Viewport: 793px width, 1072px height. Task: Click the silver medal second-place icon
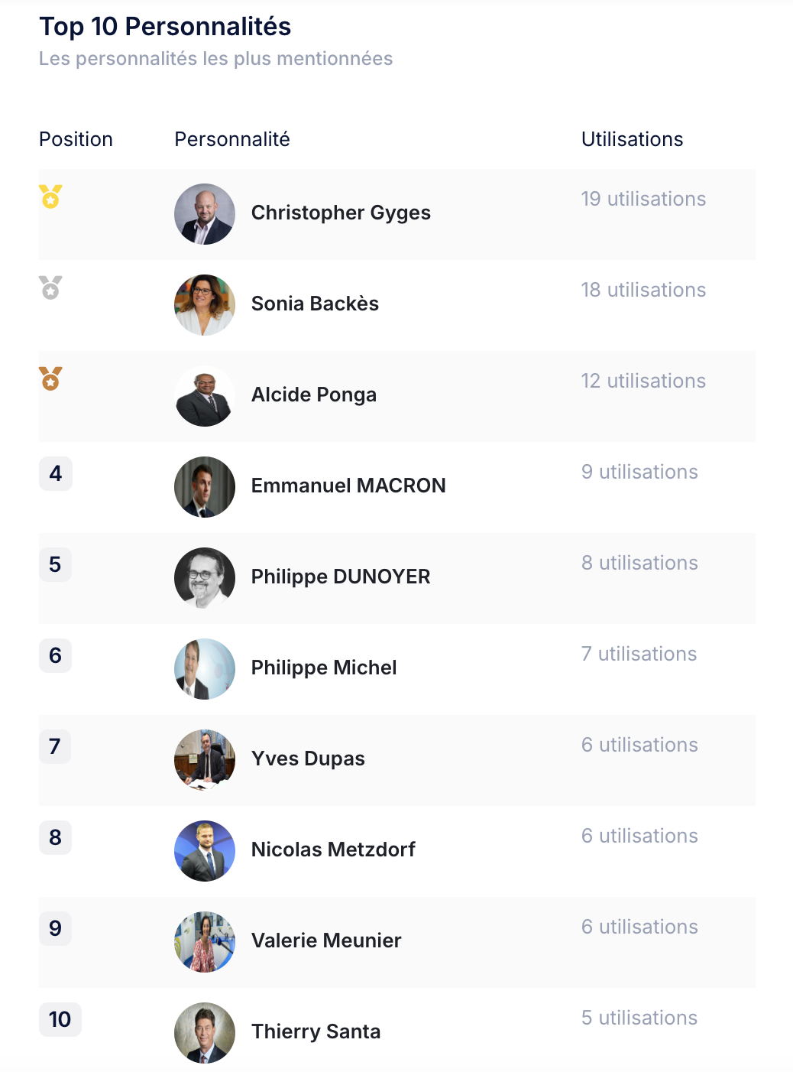pos(50,287)
